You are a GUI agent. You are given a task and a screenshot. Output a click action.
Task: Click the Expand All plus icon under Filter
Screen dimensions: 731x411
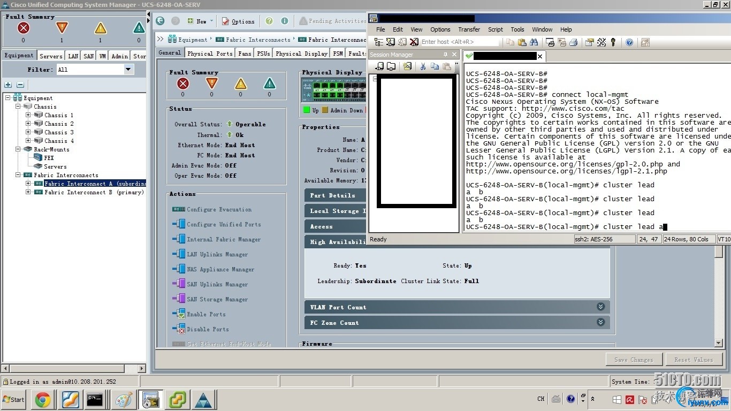click(x=8, y=85)
